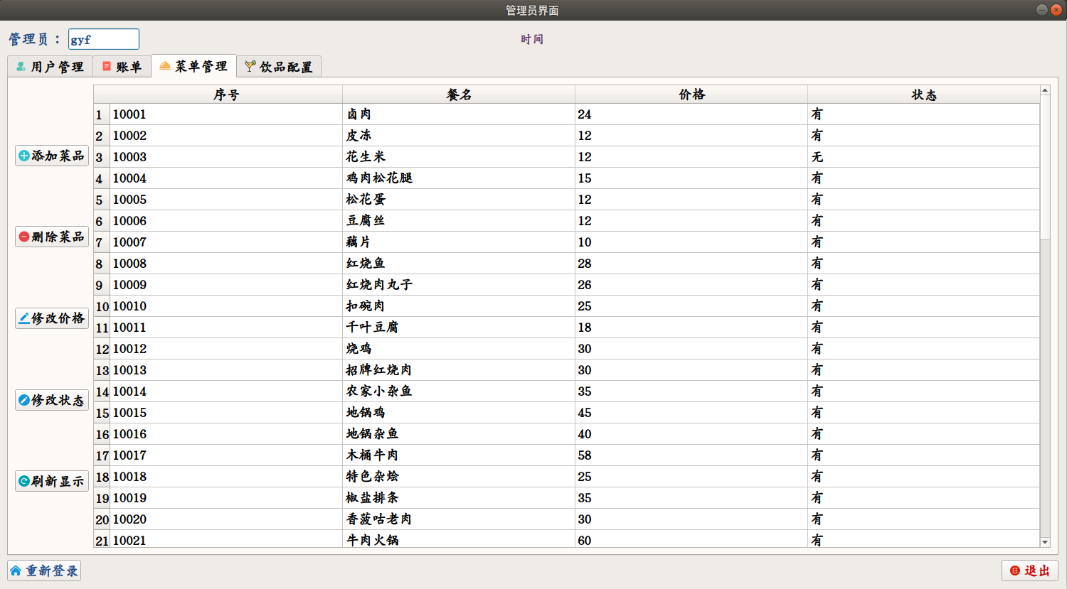Screen dimensions: 1067x589
Task: Click the 退出 button to exit
Action: (x=1030, y=571)
